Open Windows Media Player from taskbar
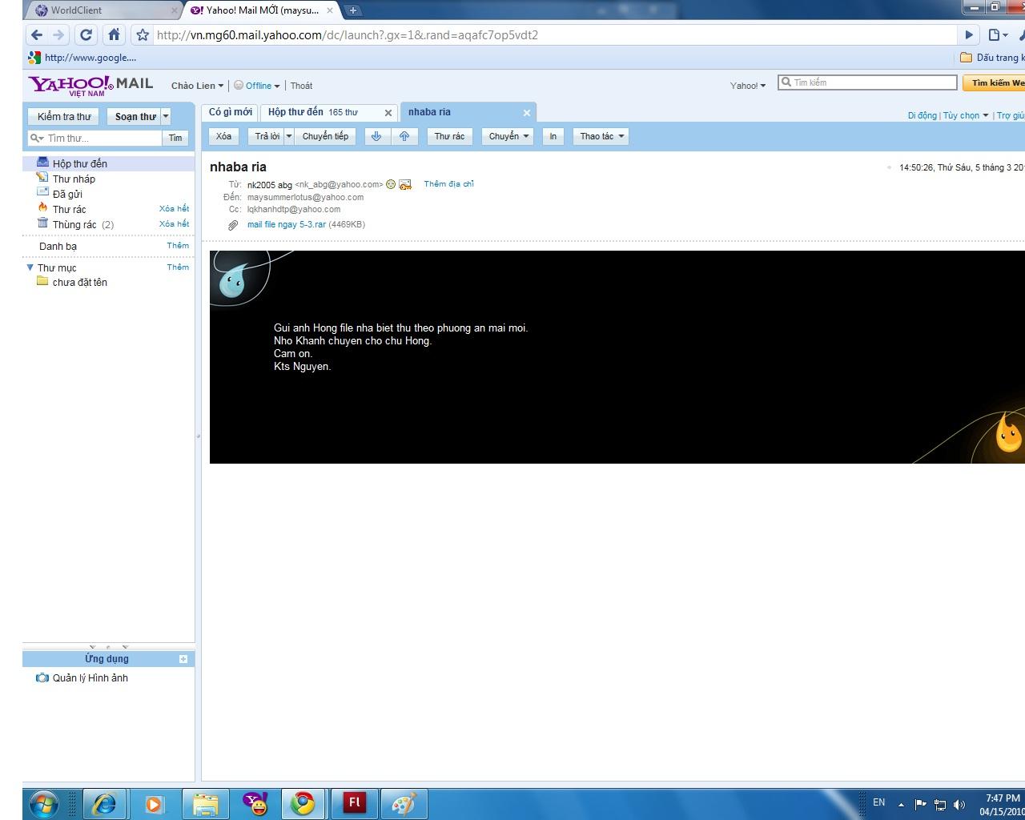1025x820 pixels. [154, 803]
